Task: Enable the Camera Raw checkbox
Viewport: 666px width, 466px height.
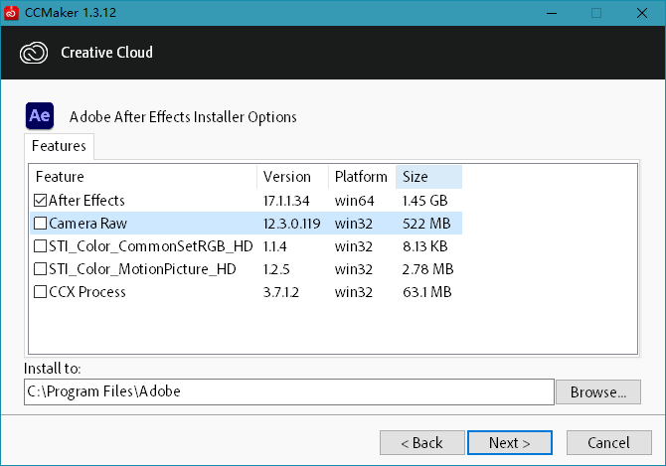Action: click(41, 224)
